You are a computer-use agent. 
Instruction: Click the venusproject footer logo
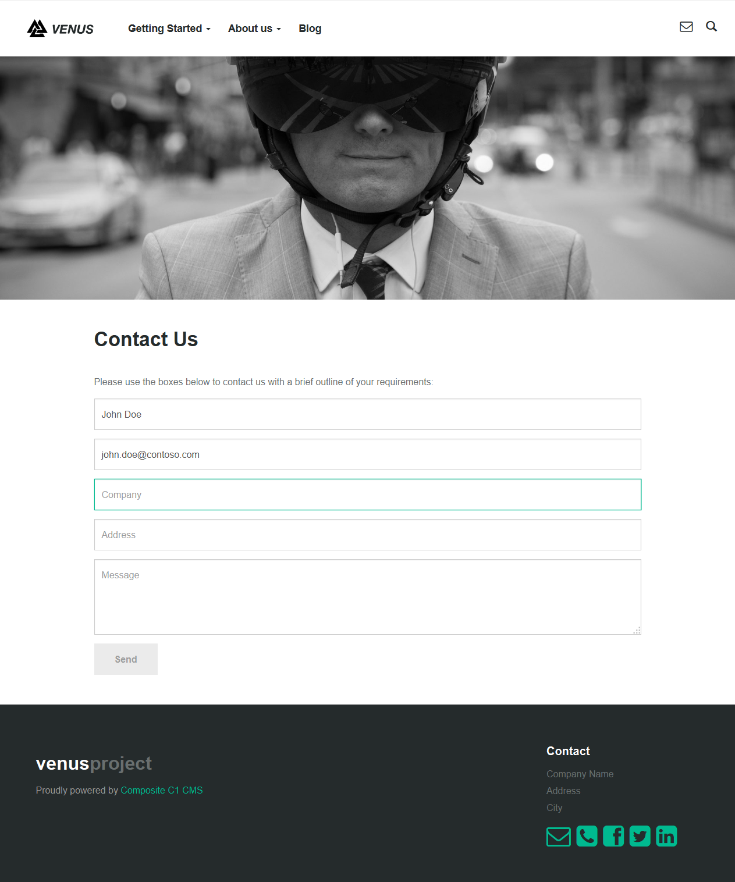pos(94,763)
